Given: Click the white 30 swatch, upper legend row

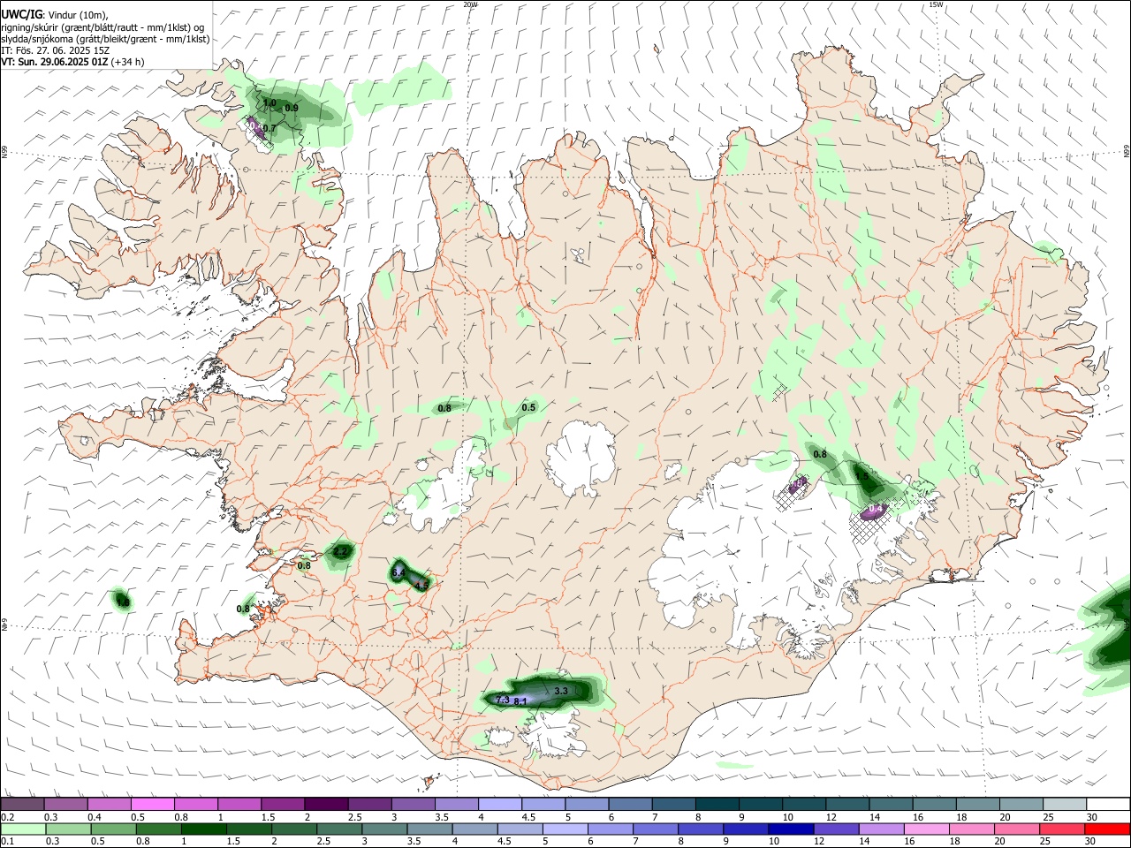Looking at the screenshot, I should (x=1107, y=805).
